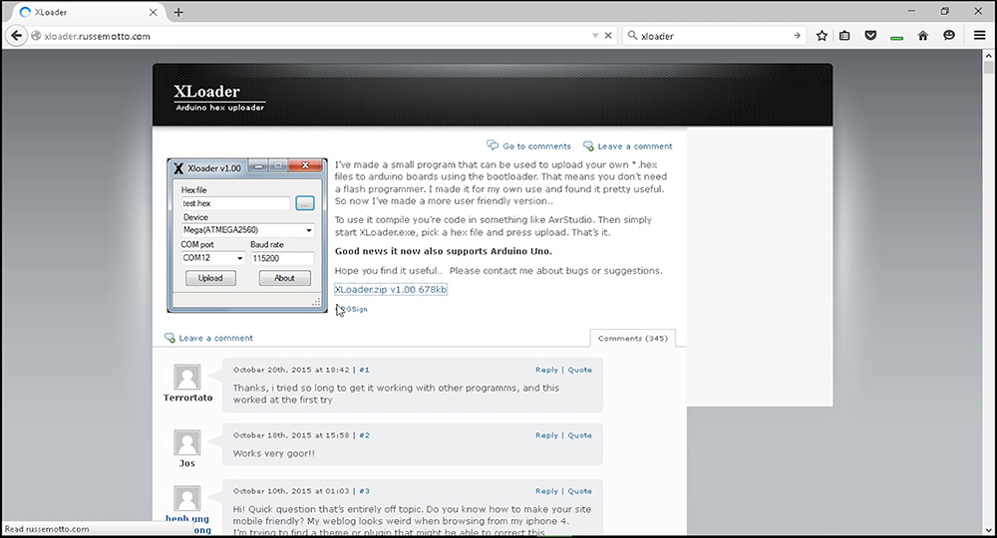The width and height of the screenshot is (997, 538).
Task: Click the XLoader site title
Action: (x=206, y=92)
